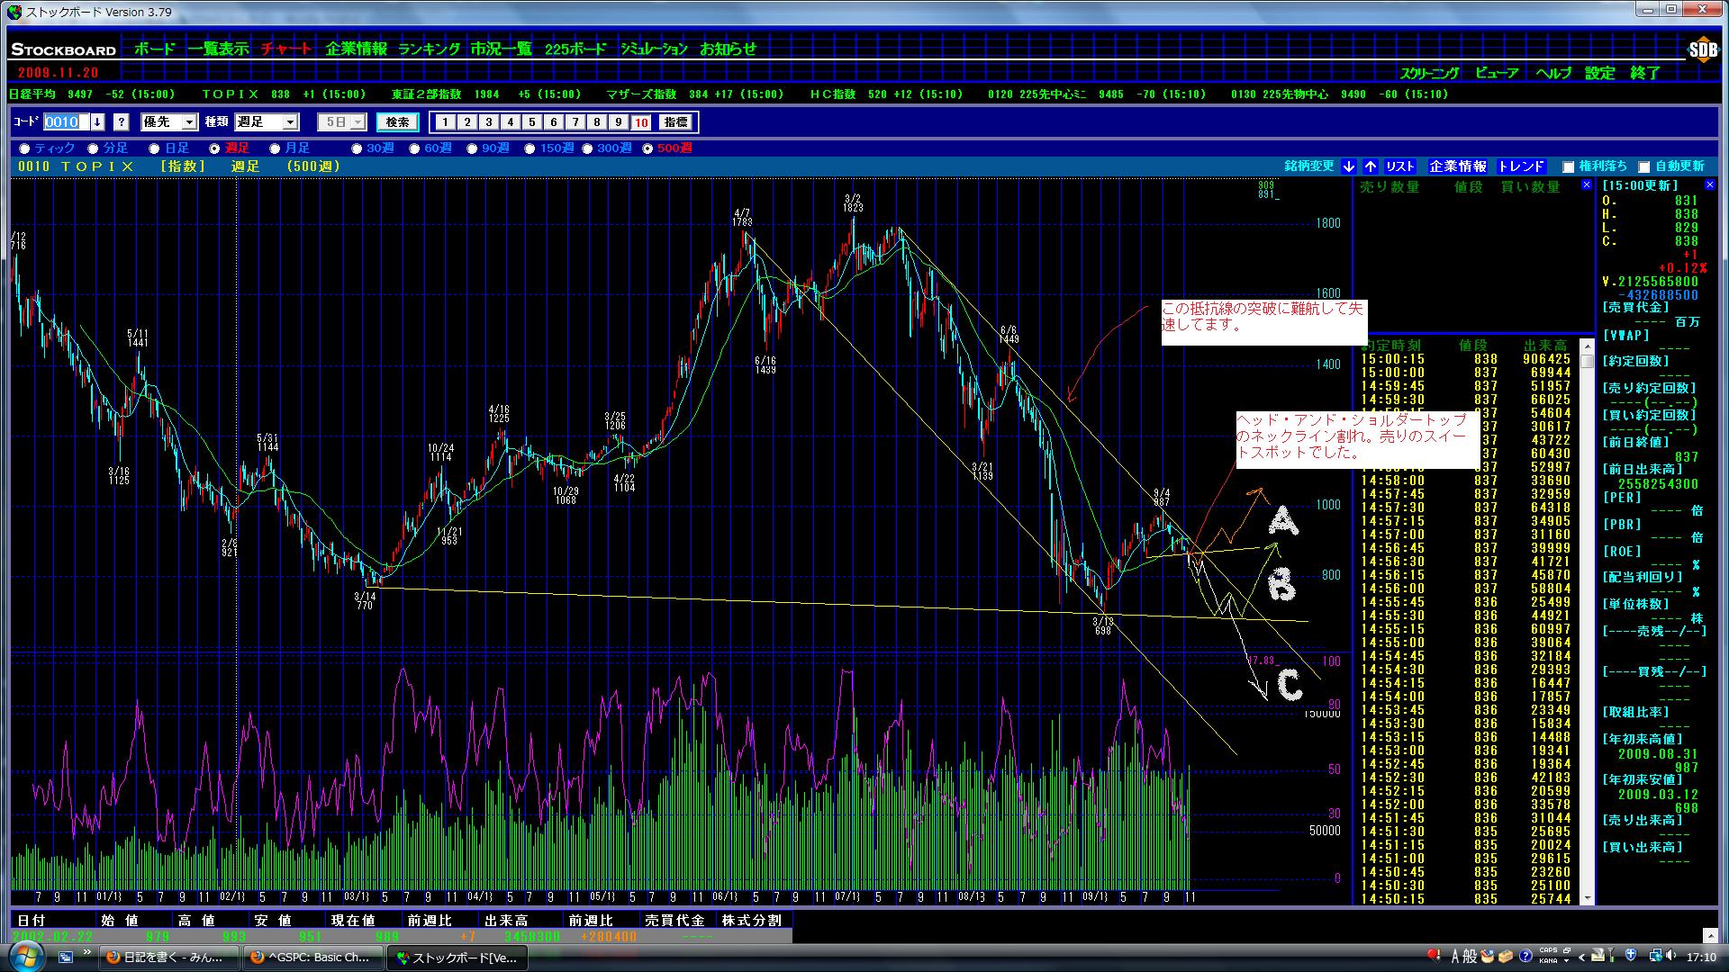This screenshot has height=972, width=1729.
Task: Enable the 自動更新 checkbox
Action: (1643, 167)
